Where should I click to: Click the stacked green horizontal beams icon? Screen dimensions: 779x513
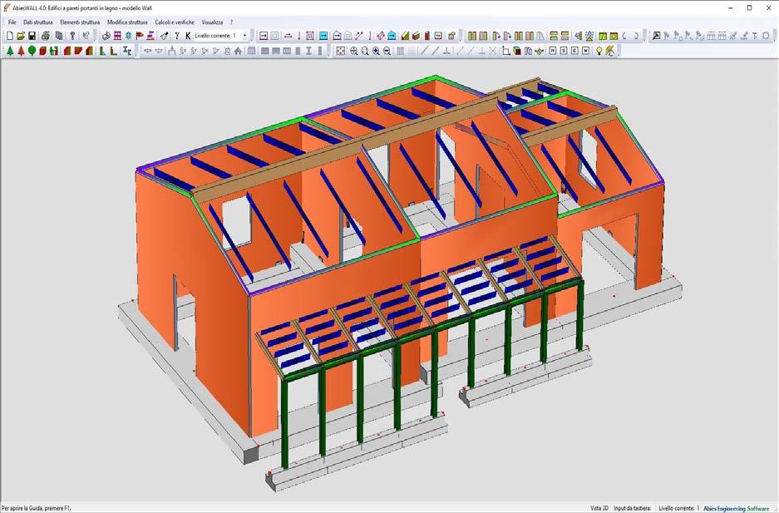pos(553,36)
